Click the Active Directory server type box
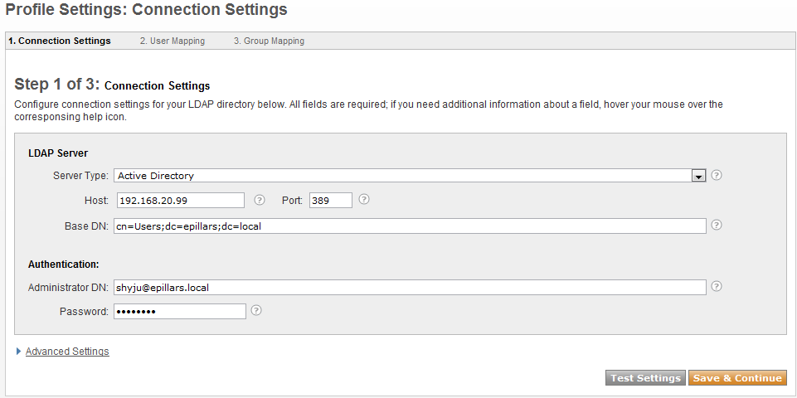 tap(410, 176)
